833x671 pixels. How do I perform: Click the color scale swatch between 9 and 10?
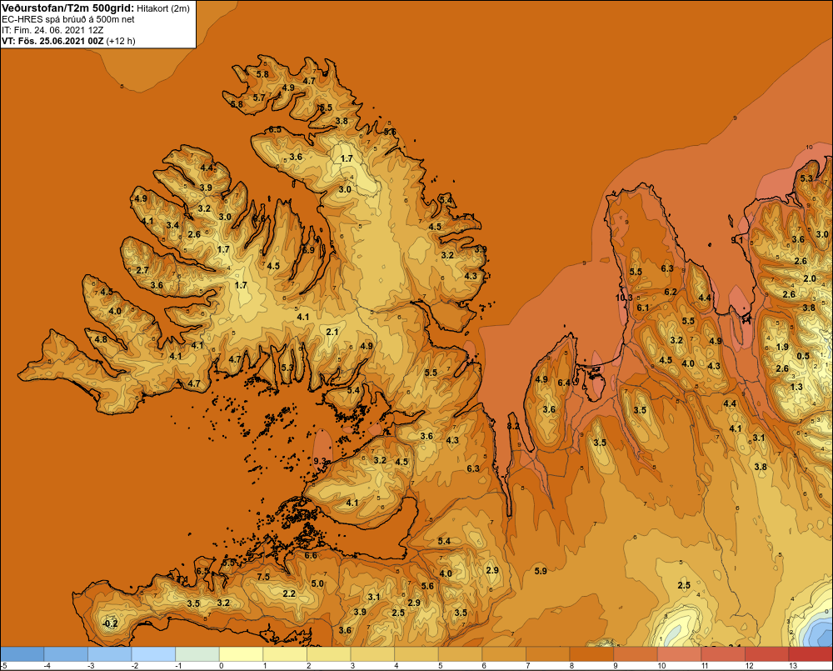coord(636,654)
